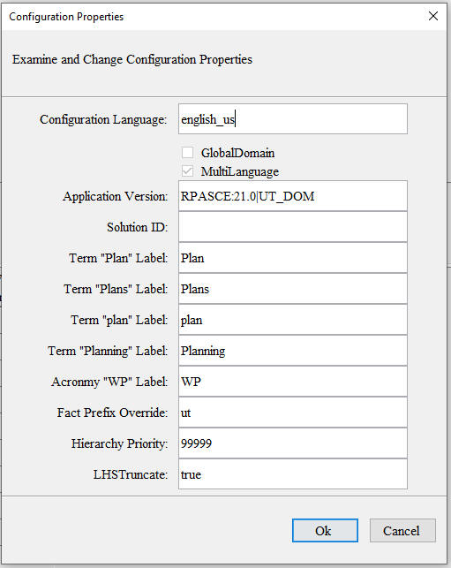Enable the GlobalDomain checkbox
This screenshot has width=451, height=568.
pos(187,153)
